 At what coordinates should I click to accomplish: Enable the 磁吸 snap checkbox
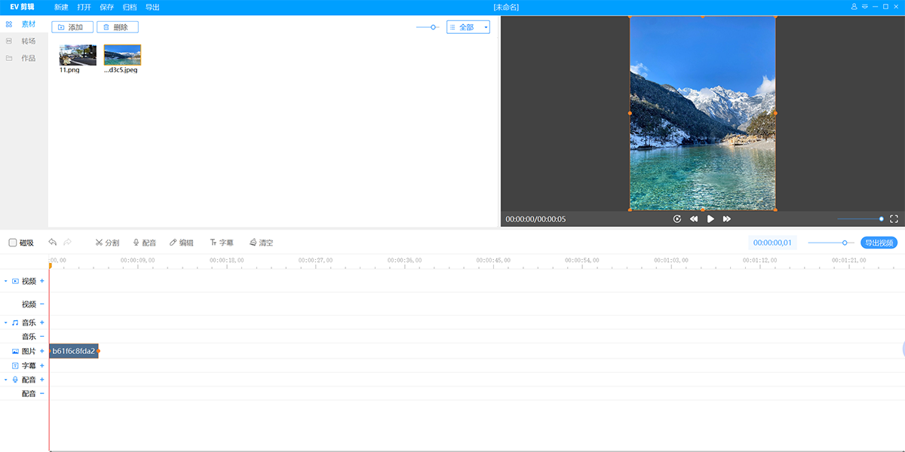point(13,243)
